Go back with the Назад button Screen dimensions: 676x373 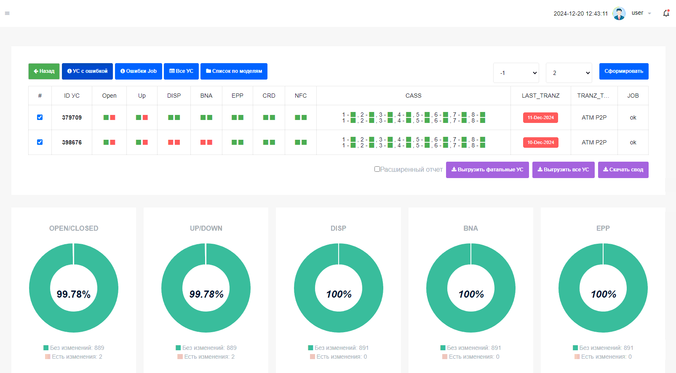pos(44,71)
